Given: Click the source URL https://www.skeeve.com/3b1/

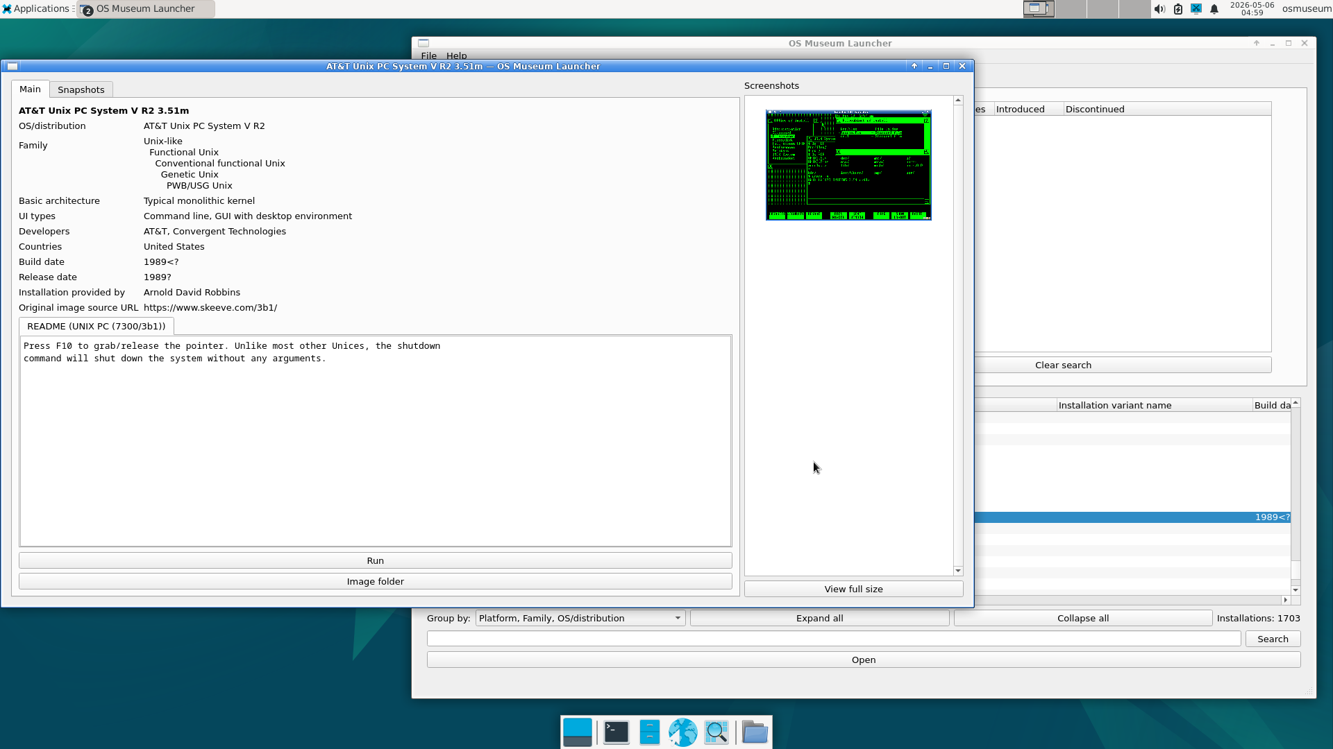Looking at the screenshot, I should (x=210, y=307).
